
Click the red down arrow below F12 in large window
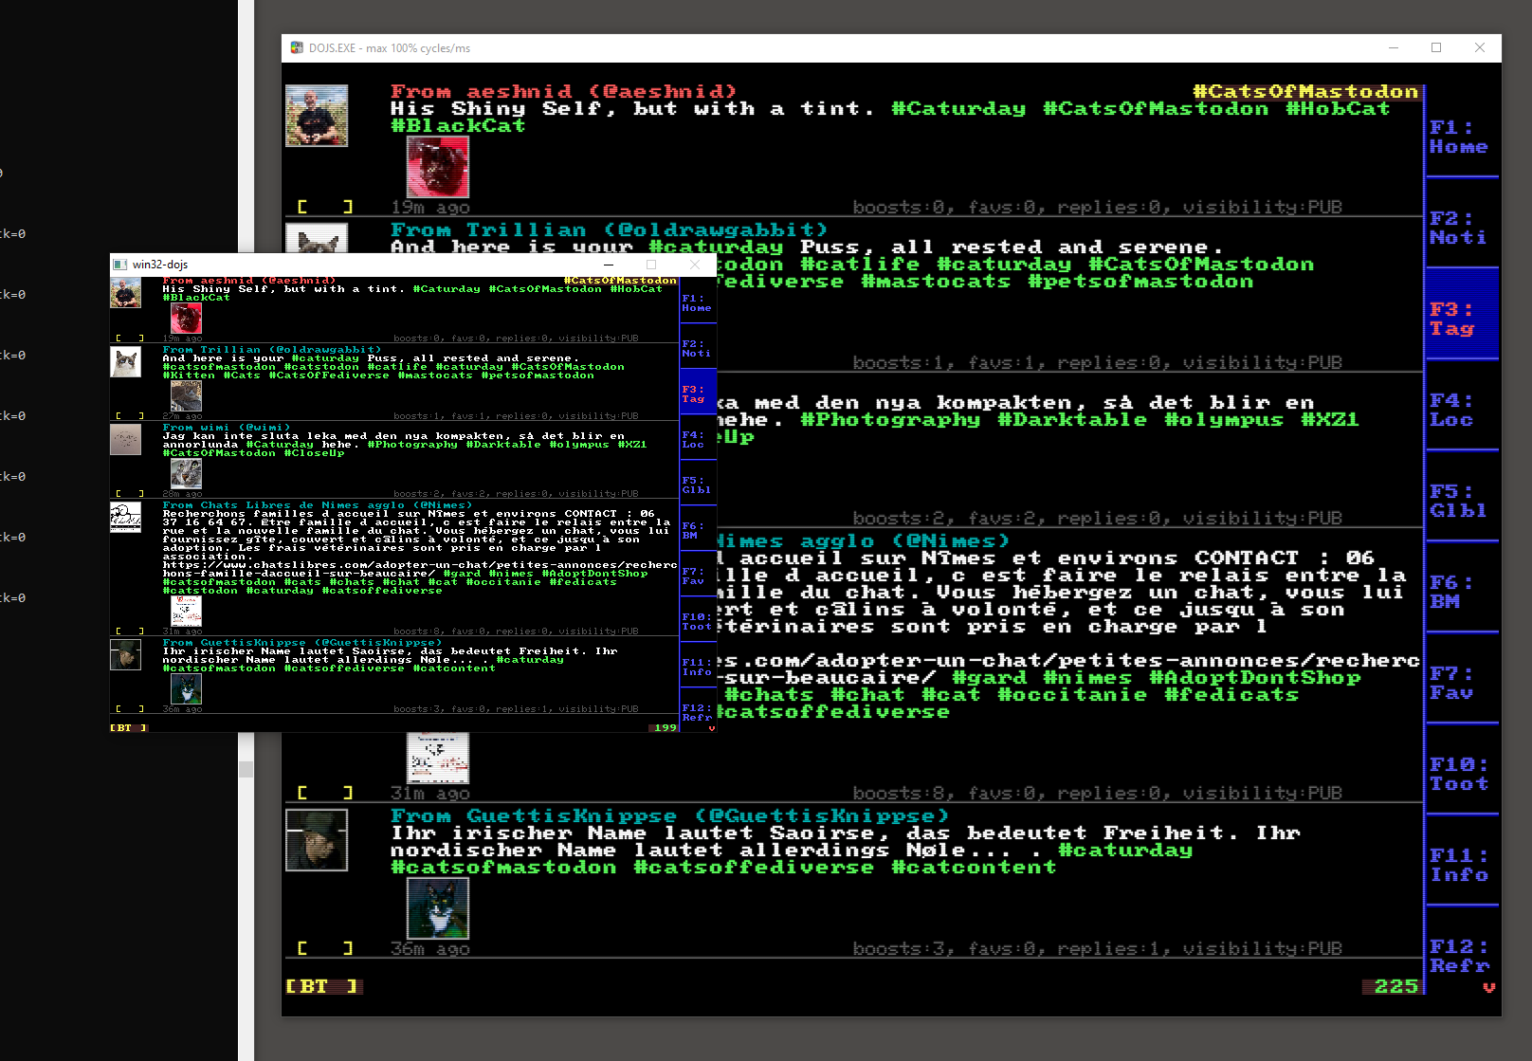(1488, 987)
